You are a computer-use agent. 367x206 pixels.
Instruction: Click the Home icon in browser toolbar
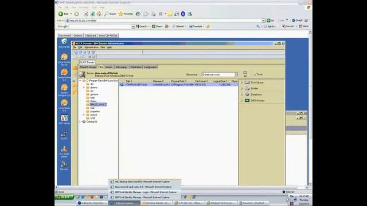99,14
